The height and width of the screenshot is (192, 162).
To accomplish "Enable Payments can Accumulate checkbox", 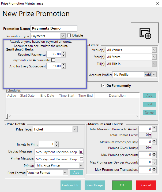I will coord(53,60).
